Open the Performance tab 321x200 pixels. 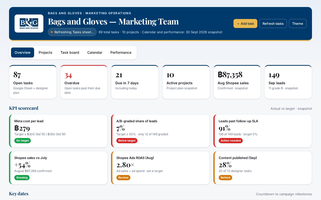pyautogui.click(x=121, y=52)
